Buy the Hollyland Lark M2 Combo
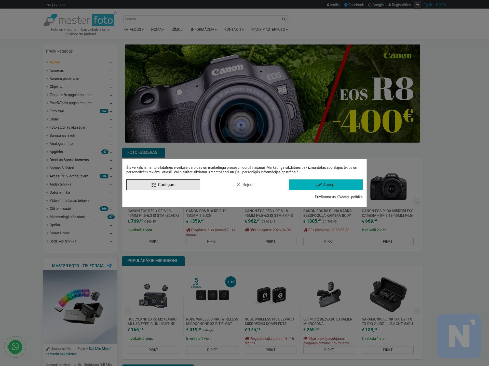The width and height of the screenshot is (489, 366). click(x=153, y=350)
